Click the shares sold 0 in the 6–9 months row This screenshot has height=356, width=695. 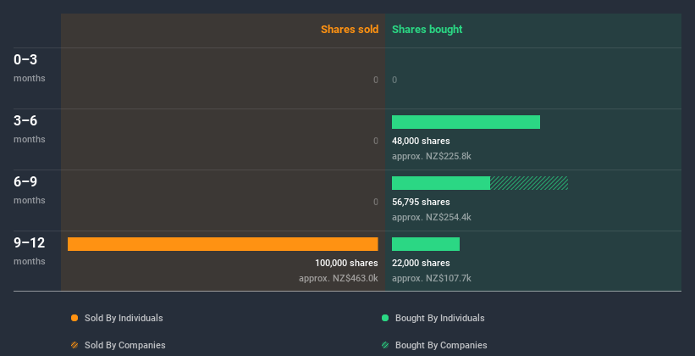(x=376, y=202)
